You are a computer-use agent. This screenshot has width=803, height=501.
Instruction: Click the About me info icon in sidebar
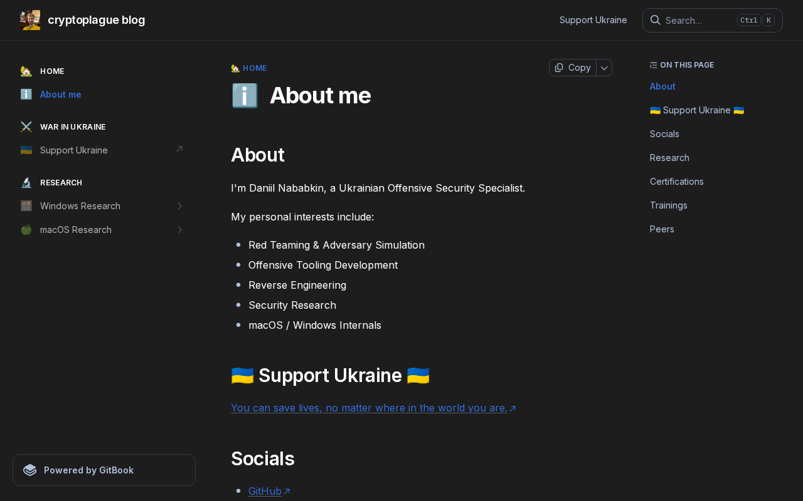click(x=26, y=95)
